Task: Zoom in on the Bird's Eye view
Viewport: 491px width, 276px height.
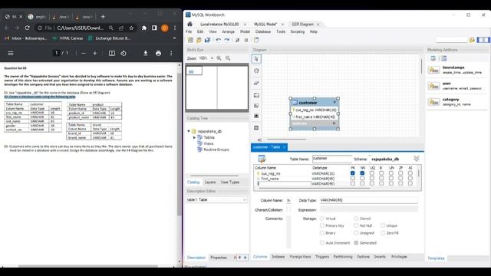Action: tap(219, 58)
